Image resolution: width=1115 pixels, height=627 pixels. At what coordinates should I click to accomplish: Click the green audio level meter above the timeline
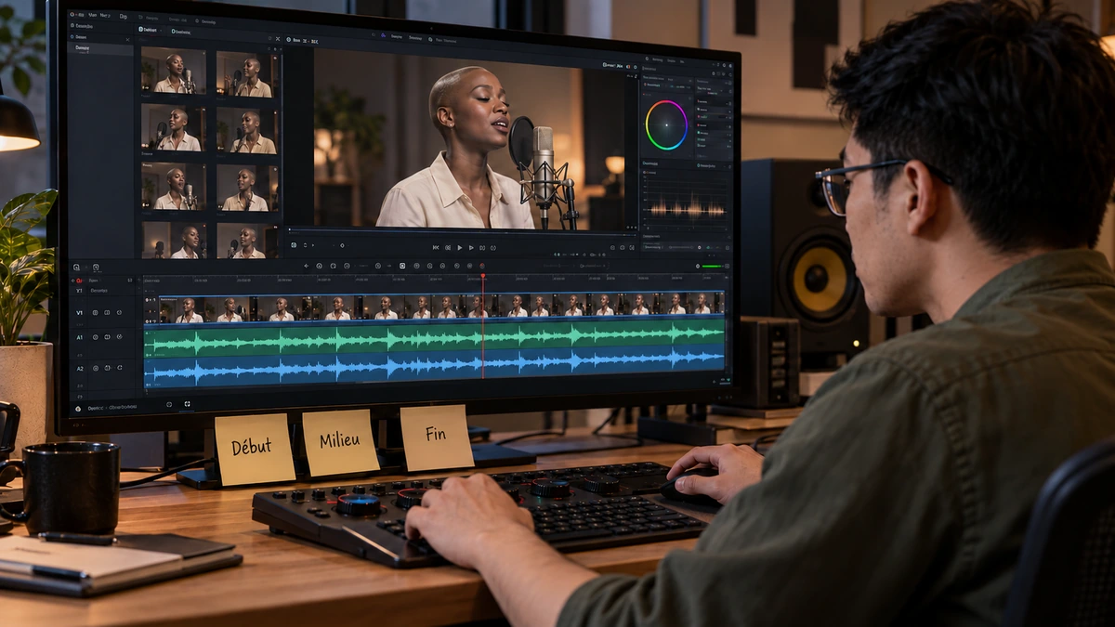pos(713,267)
